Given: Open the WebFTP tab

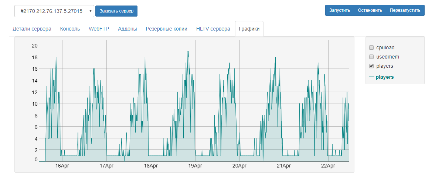Looking at the screenshot, I should tap(99, 29).
